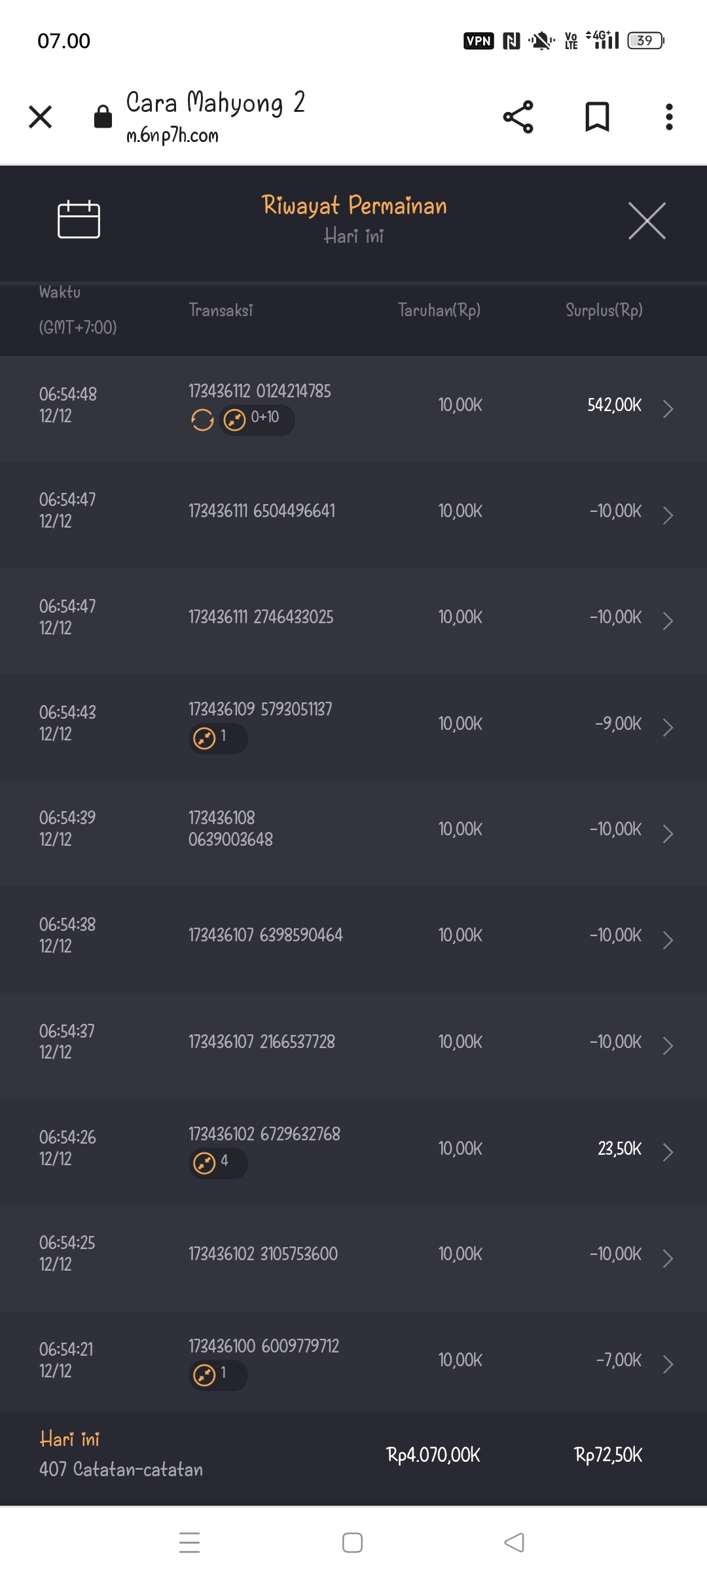
Task: Bookmark this page with the bookmark icon
Action: click(596, 117)
